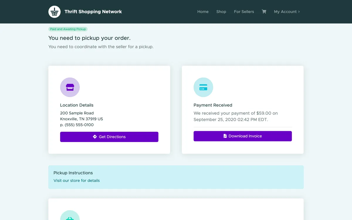The height and width of the screenshot is (220, 352).
Task: Click 'Visit our store for details' text
Action: click(x=77, y=180)
